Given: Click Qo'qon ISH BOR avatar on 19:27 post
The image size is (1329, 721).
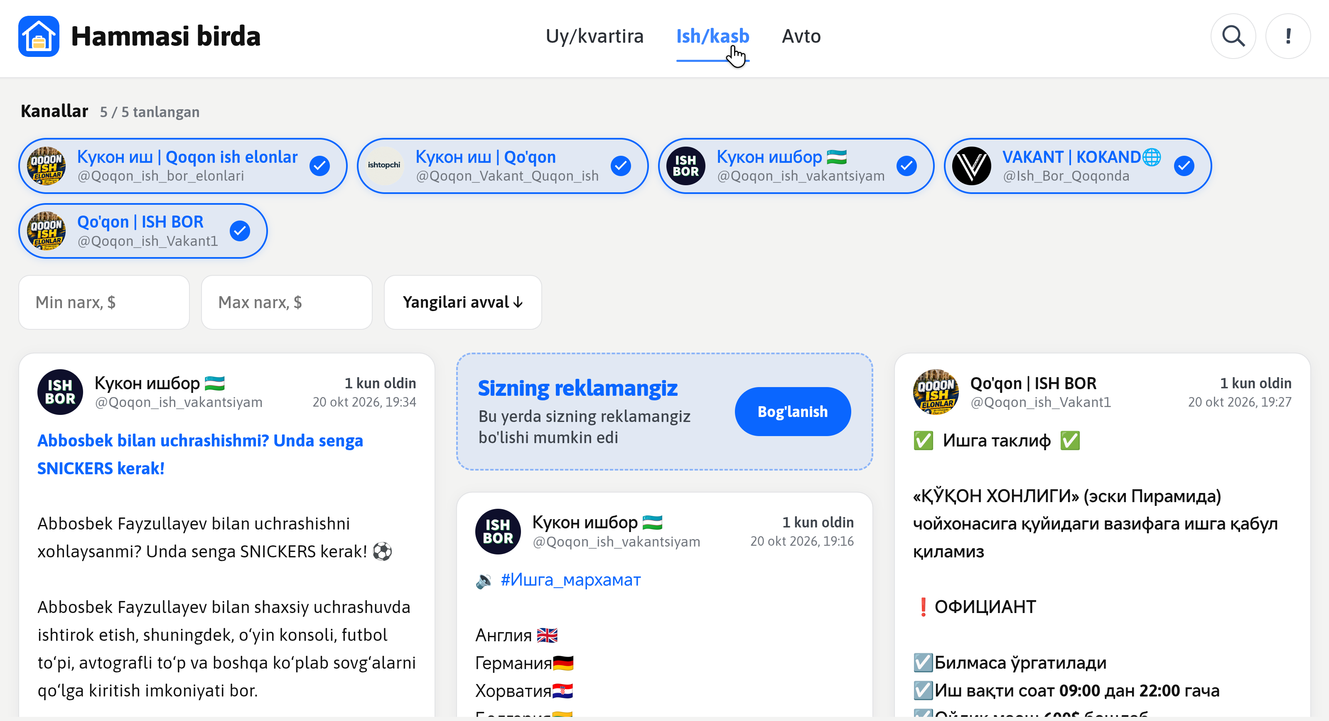Looking at the screenshot, I should point(936,392).
